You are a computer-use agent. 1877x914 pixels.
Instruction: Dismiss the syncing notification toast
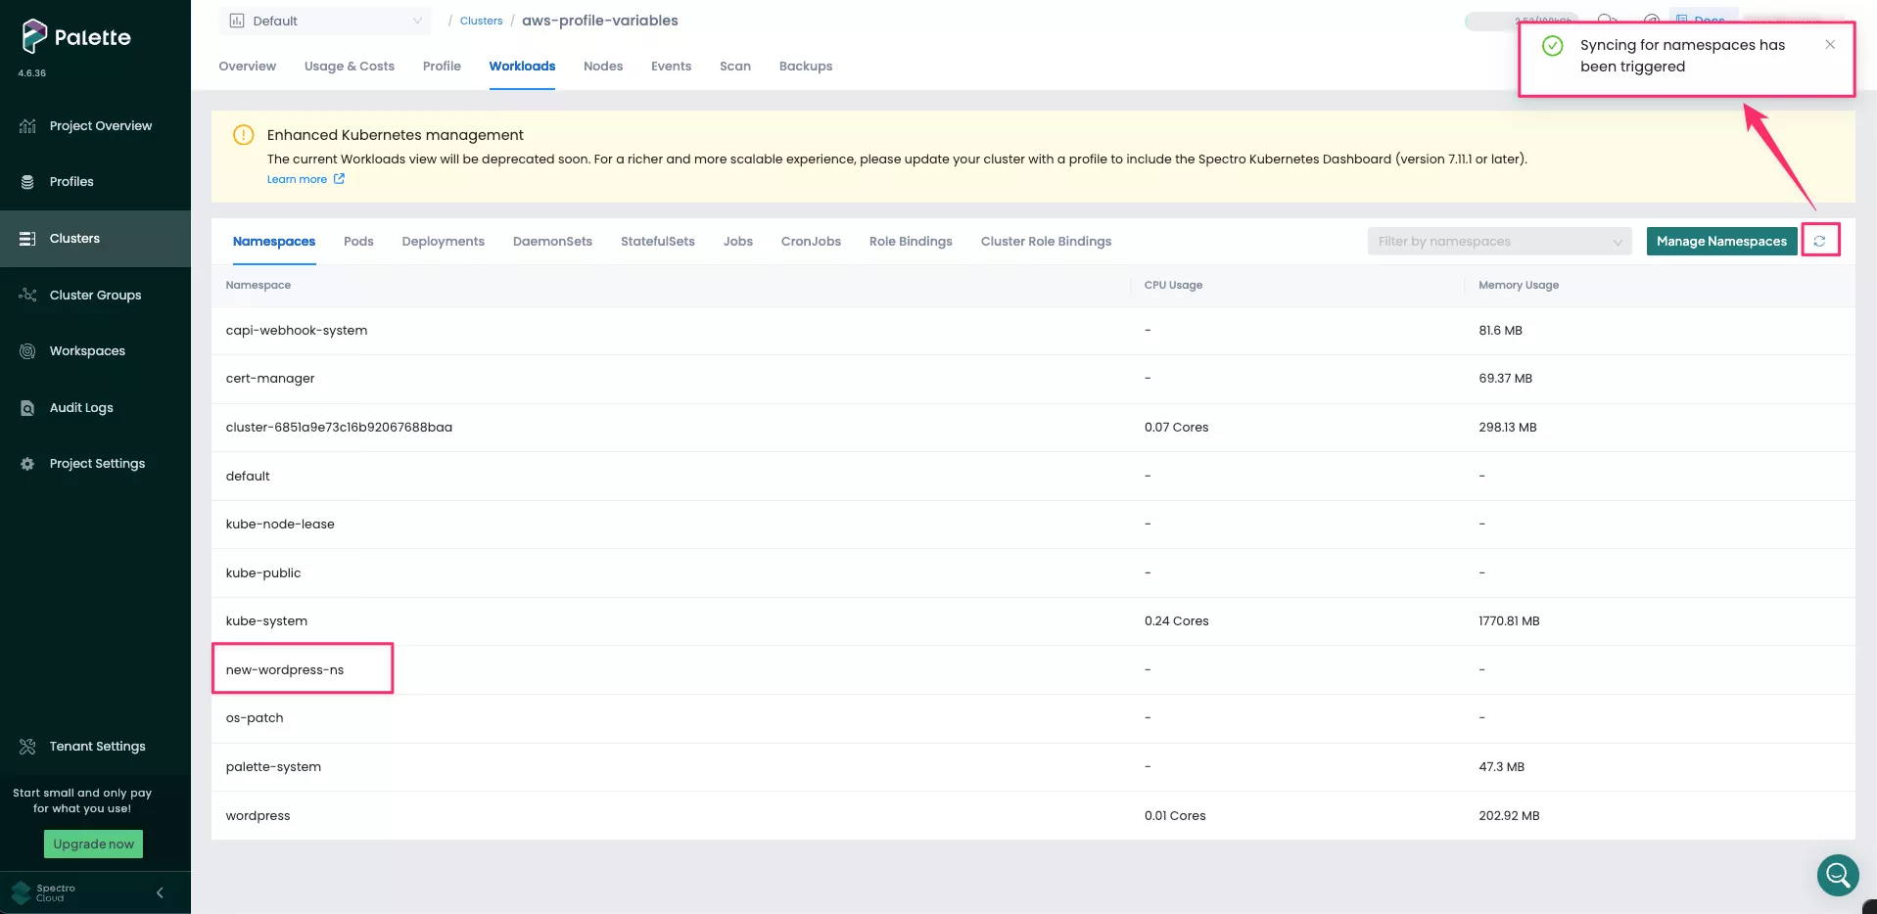click(x=1830, y=44)
